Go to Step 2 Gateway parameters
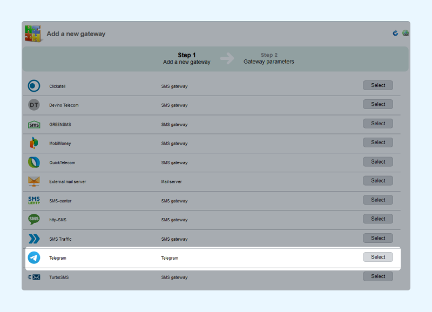Viewport: 432px width, 312px height. (x=268, y=58)
